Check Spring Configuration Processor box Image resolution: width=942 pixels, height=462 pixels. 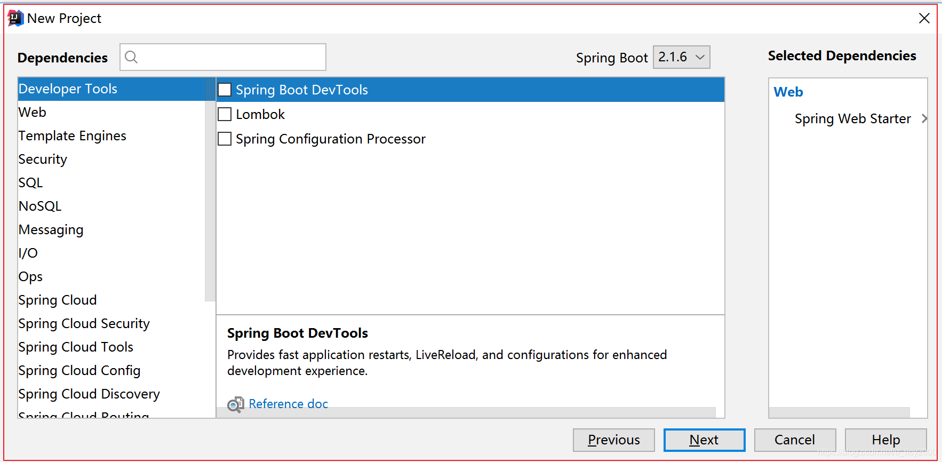point(225,139)
